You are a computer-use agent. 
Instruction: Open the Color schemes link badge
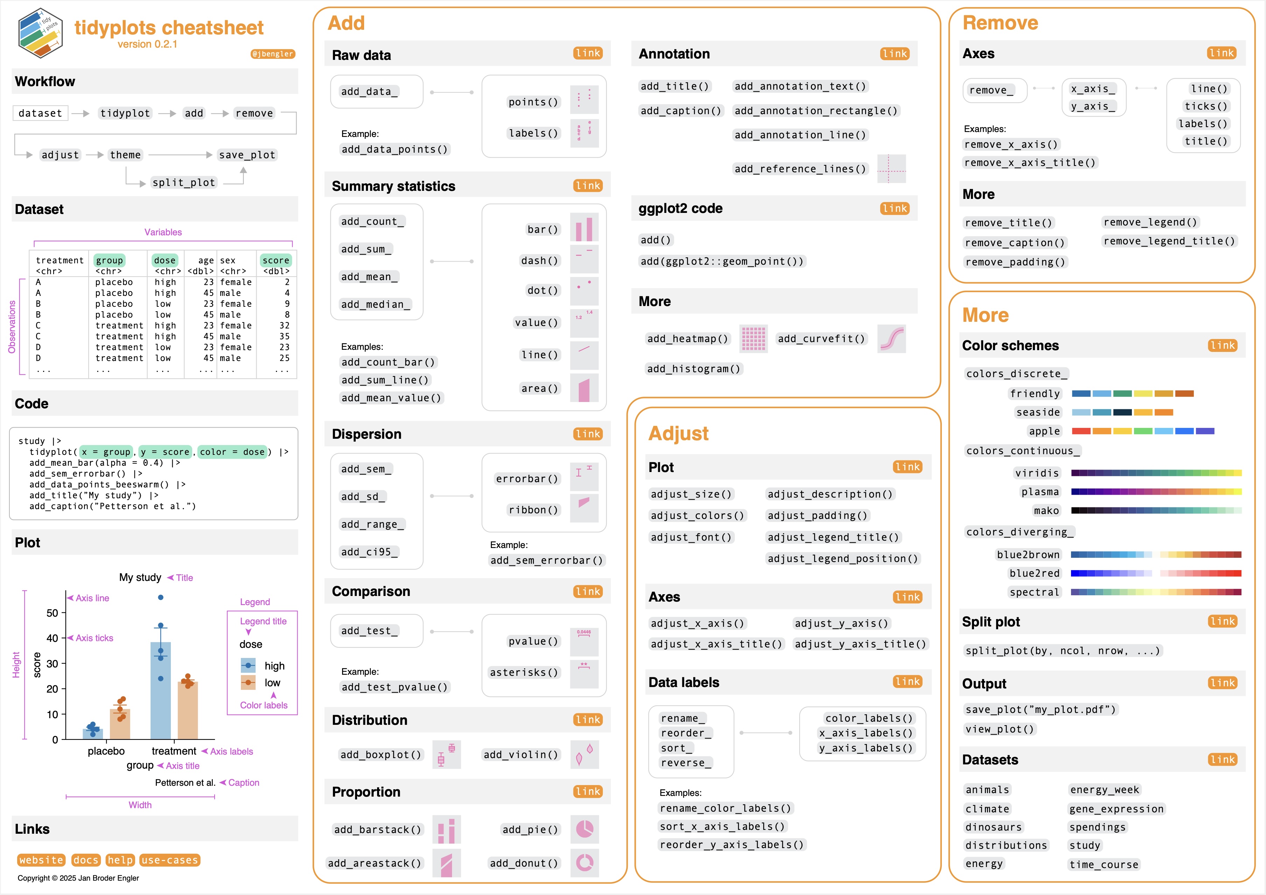(x=1223, y=345)
